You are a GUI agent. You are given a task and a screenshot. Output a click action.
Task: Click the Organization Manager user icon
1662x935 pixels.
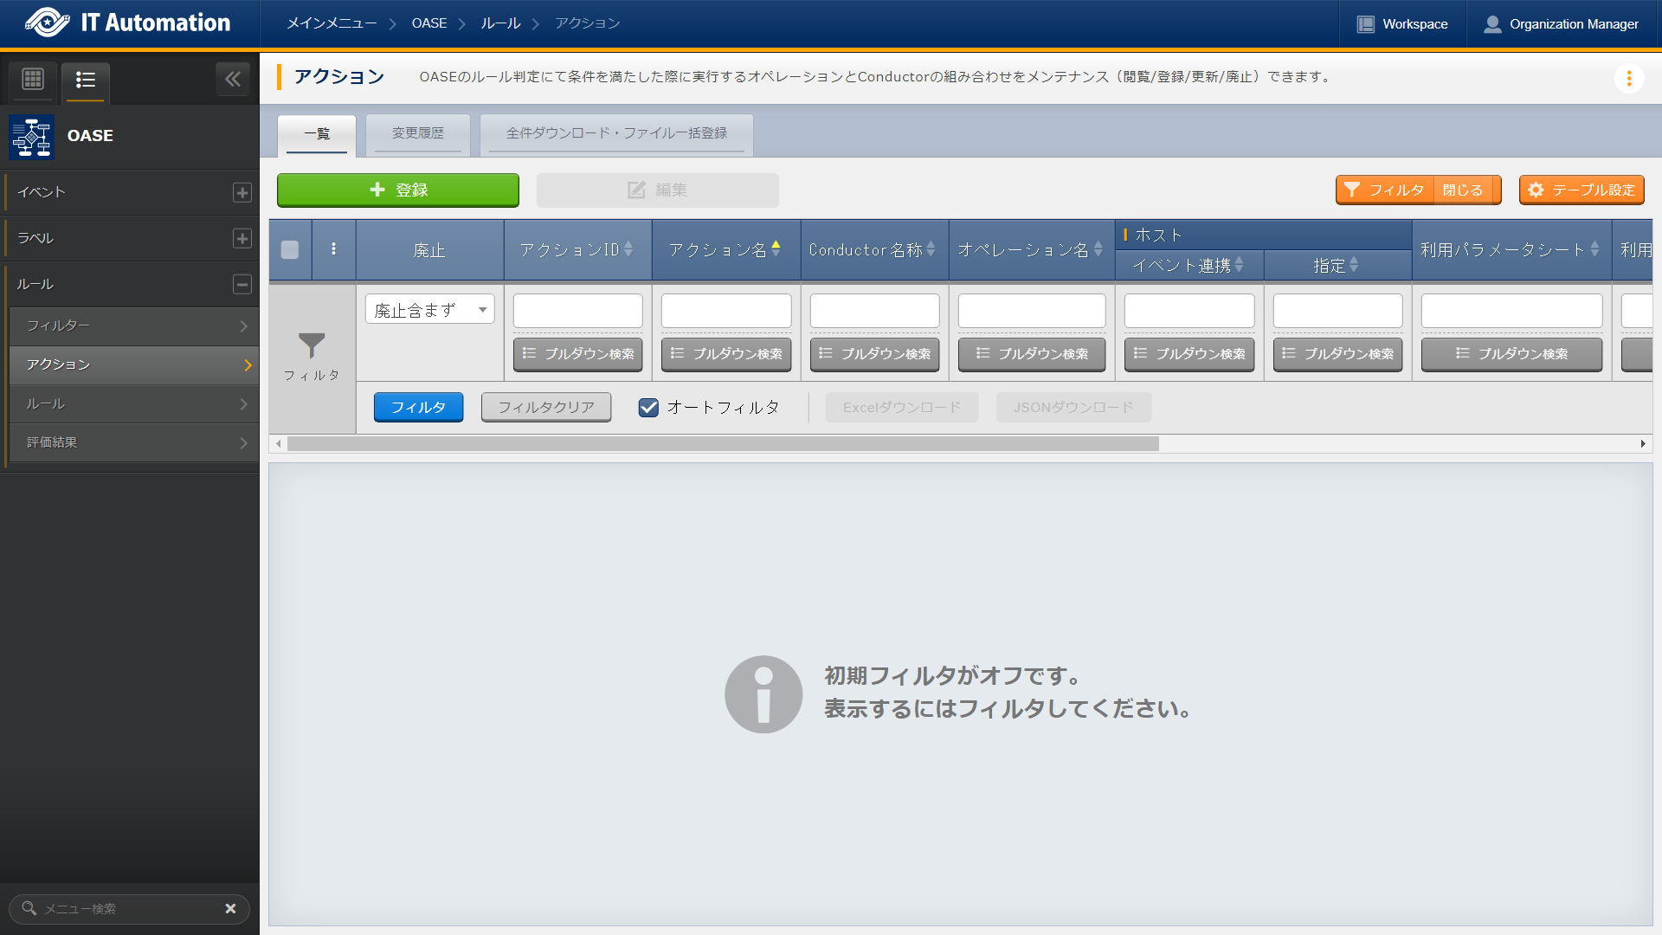(x=1492, y=24)
